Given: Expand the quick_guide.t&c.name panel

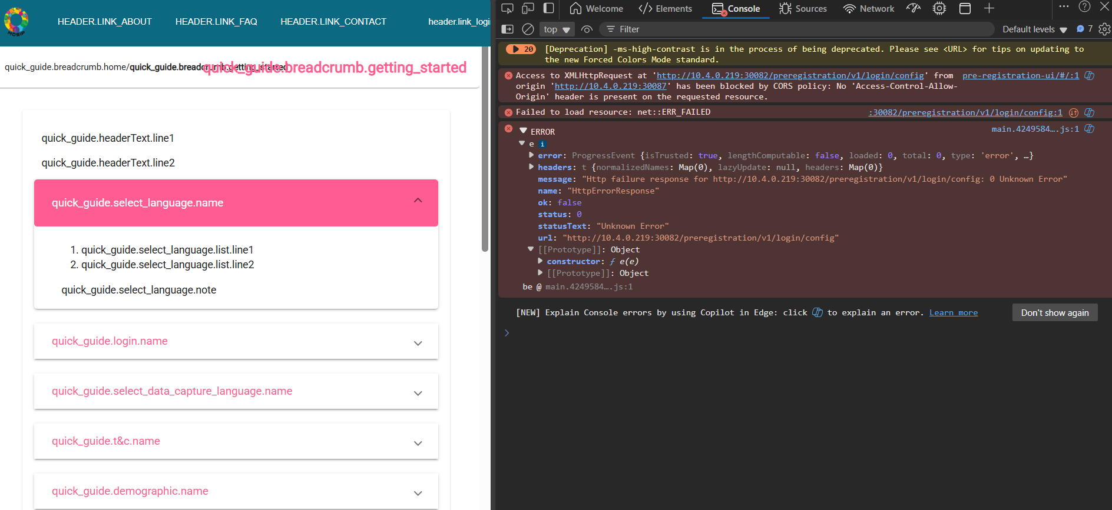Looking at the screenshot, I should (x=236, y=441).
